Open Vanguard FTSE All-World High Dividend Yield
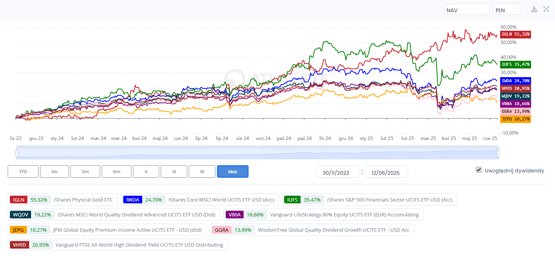The width and height of the screenshot is (555, 260). 139,245
